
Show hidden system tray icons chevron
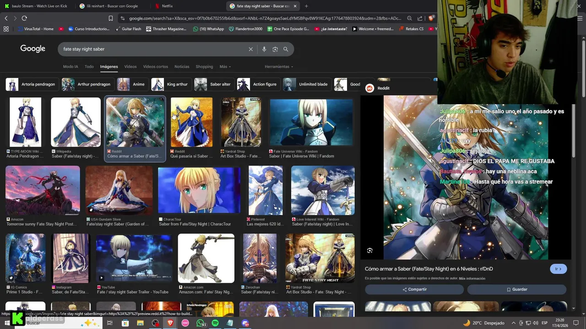[513, 323]
